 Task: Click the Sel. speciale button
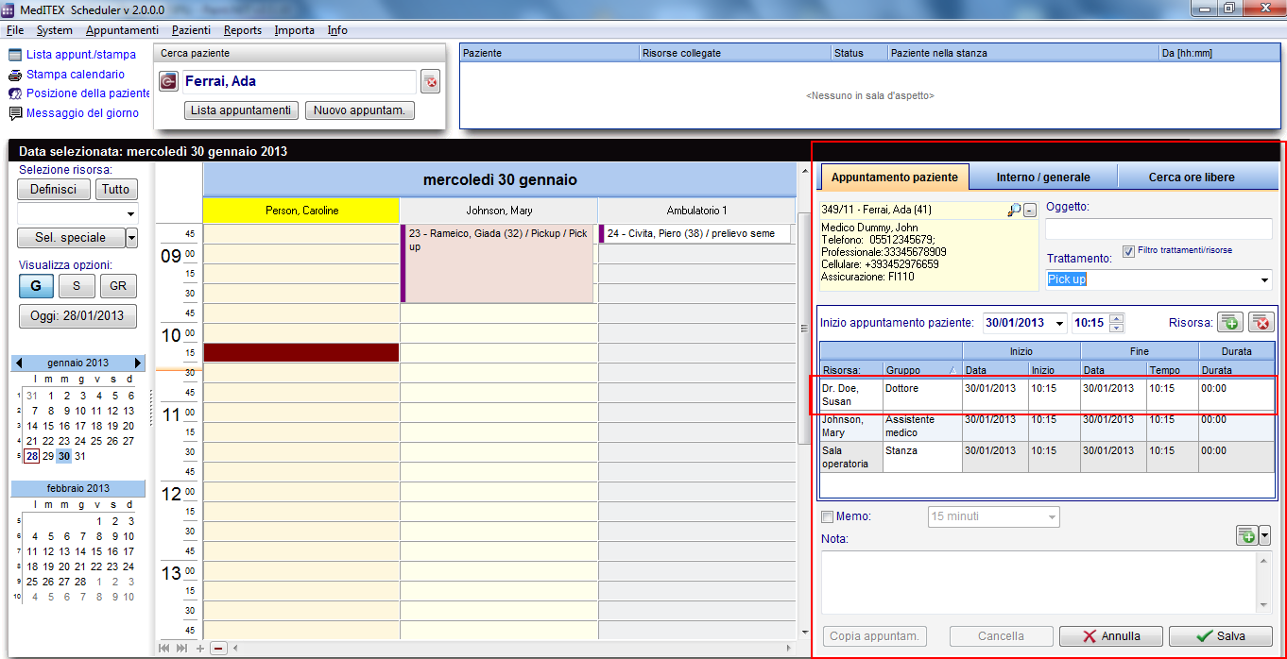tap(71, 238)
